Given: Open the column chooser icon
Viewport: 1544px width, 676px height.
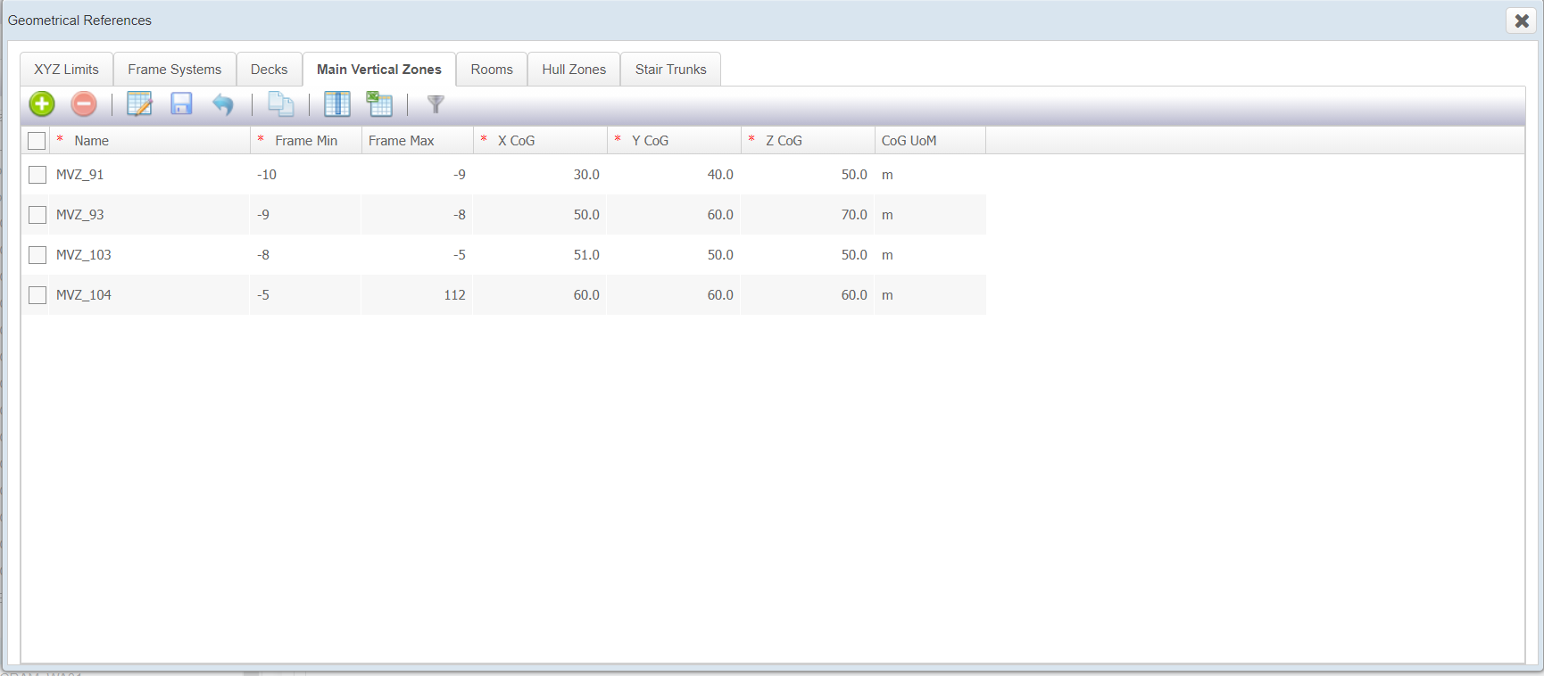Looking at the screenshot, I should click(336, 104).
